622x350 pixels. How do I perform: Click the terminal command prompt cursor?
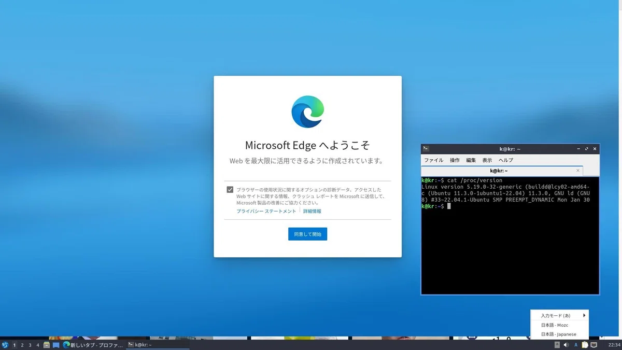coord(449,206)
